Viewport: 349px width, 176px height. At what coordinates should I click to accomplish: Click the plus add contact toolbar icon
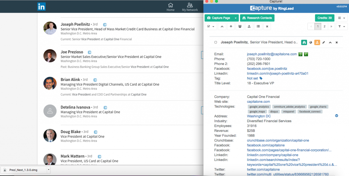(x=231, y=27)
